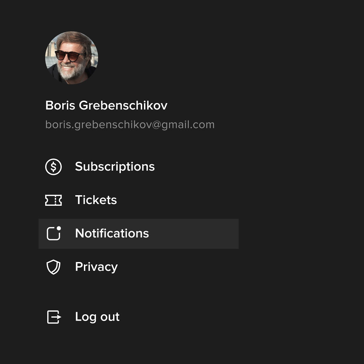Image resolution: width=364 pixels, height=364 pixels.
Task: Select the Notifications text label
Action: point(112,233)
